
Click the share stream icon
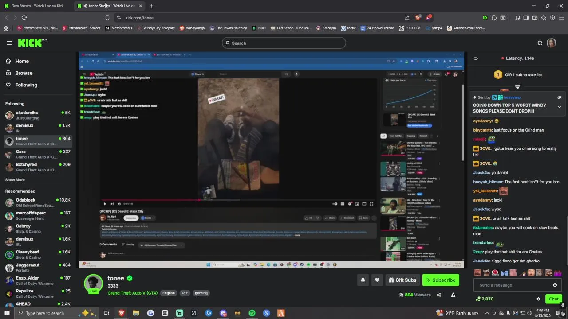click(x=439, y=295)
